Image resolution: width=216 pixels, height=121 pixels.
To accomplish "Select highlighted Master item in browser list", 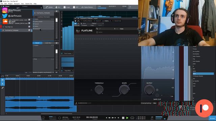I will [203, 74].
